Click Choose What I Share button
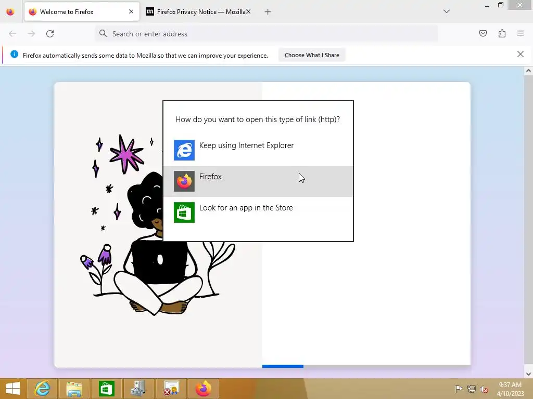533x399 pixels. coord(312,55)
